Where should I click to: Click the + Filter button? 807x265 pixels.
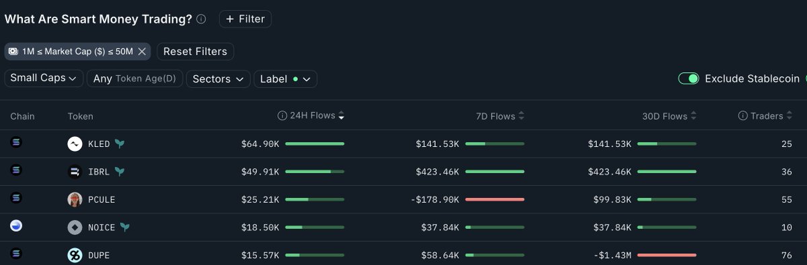(245, 19)
